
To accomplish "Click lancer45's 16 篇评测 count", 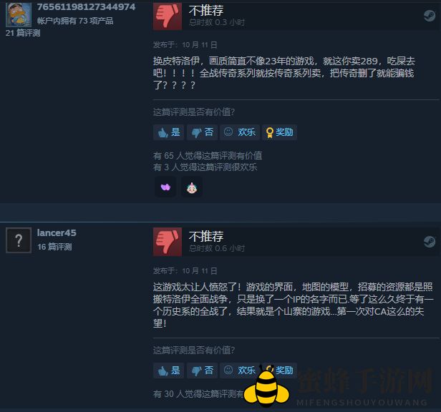I will [x=54, y=247].
